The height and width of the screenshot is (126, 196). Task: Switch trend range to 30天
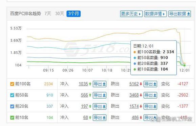pos(60,14)
